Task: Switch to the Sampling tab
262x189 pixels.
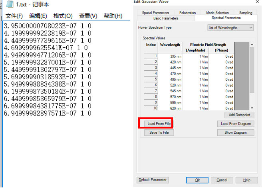Action: 246,13
